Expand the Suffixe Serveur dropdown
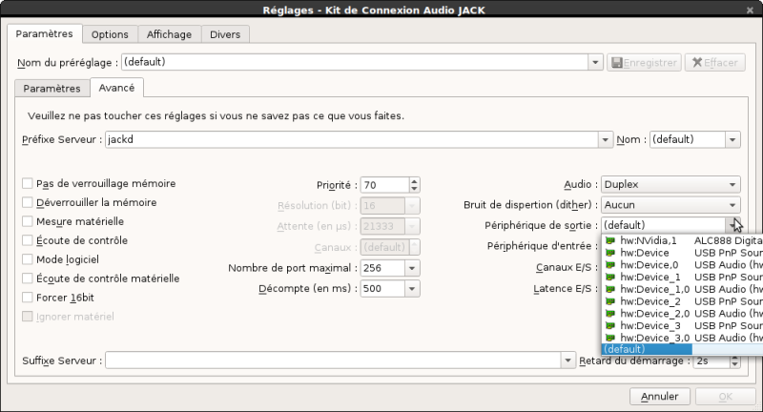Image resolution: width=763 pixels, height=412 pixels. point(567,360)
